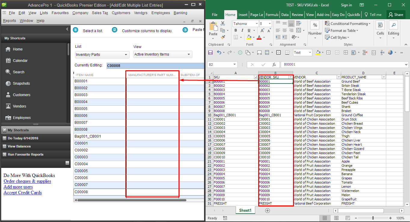Click the Format Painter brush icon

click(x=223, y=37)
